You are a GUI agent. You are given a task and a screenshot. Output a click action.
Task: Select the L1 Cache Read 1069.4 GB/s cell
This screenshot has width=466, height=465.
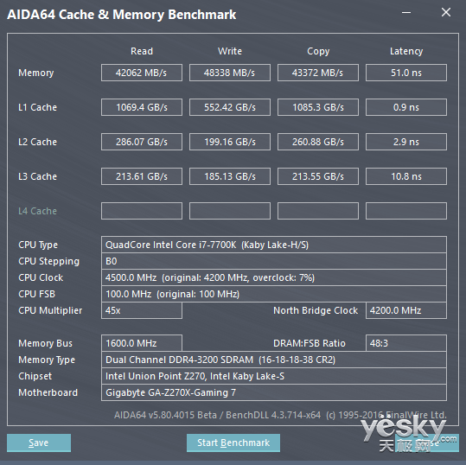(142, 107)
